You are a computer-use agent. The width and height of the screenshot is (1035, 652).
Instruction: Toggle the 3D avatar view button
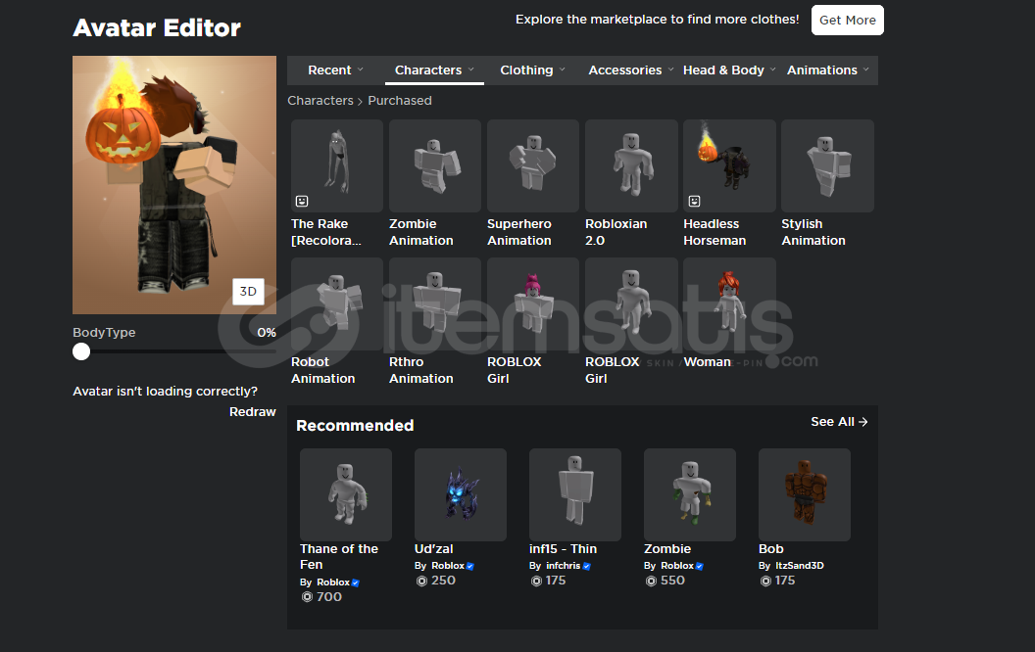tap(248, 292)
